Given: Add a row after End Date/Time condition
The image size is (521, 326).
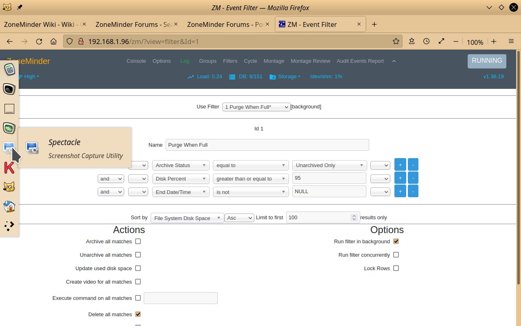Looking at the screenshot, I should tap(400, 191).
